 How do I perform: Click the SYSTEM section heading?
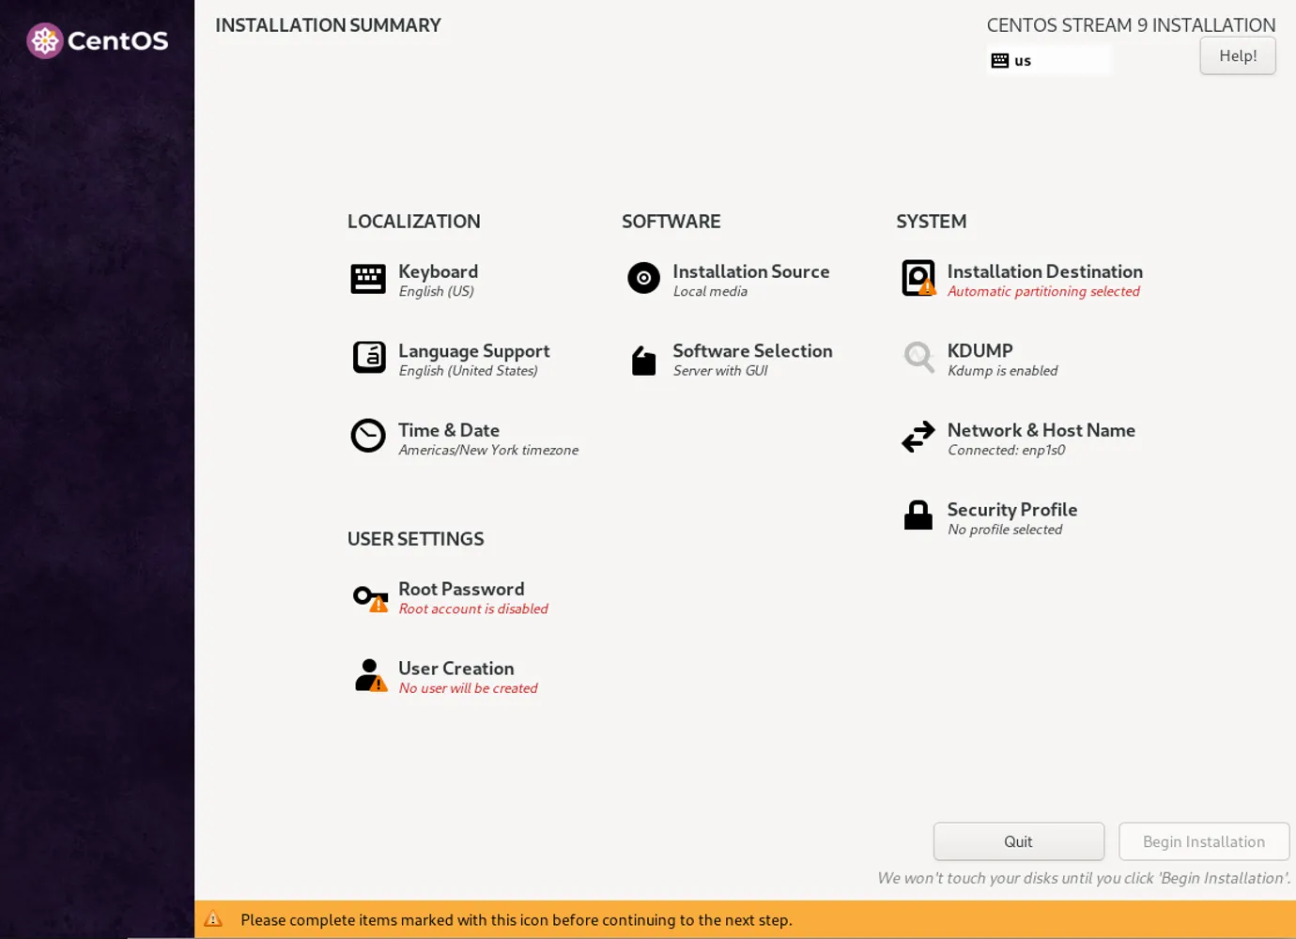[931, 222]
